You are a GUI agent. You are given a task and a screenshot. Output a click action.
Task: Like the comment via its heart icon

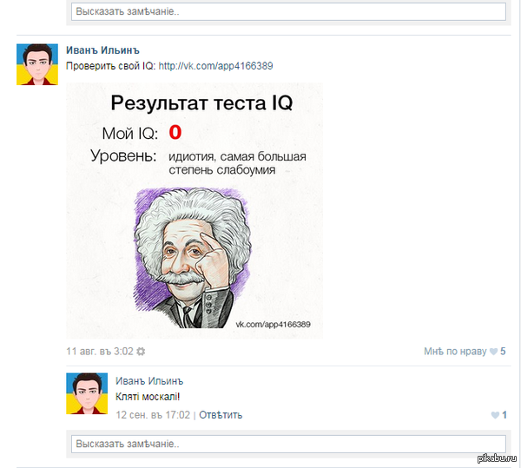click(495, 415)
